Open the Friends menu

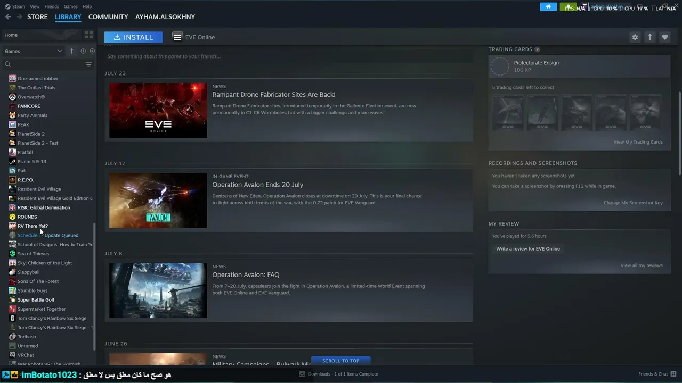pyautogui.click(x=52, y=6)
